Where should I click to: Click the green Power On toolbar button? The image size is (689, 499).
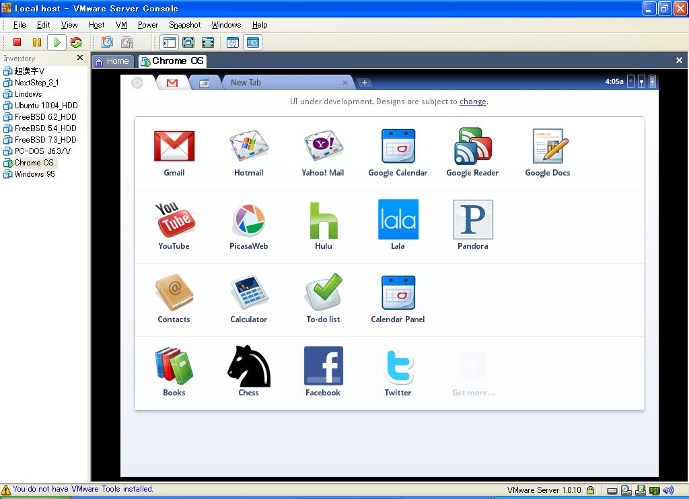coord(57,42)
